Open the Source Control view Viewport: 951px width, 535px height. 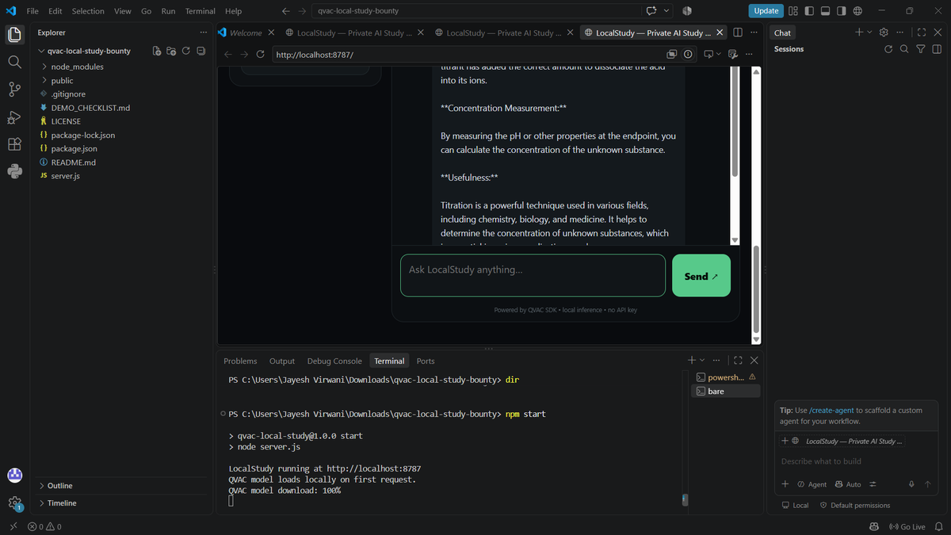click(14, 89)
